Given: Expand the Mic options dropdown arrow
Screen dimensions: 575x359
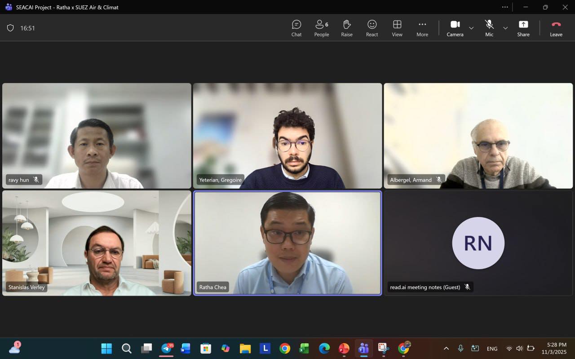Looking at the screenshot, I should 505,28.
